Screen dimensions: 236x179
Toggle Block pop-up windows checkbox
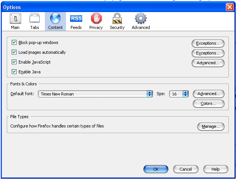pyautogui.click(x=14, y=42)
